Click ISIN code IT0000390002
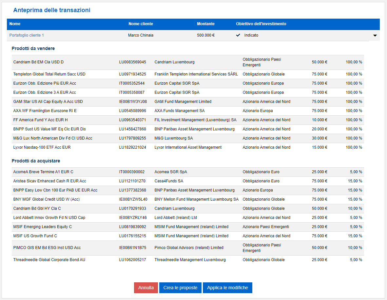This screenshot has width=387, height=300. [x=132, y=172]
